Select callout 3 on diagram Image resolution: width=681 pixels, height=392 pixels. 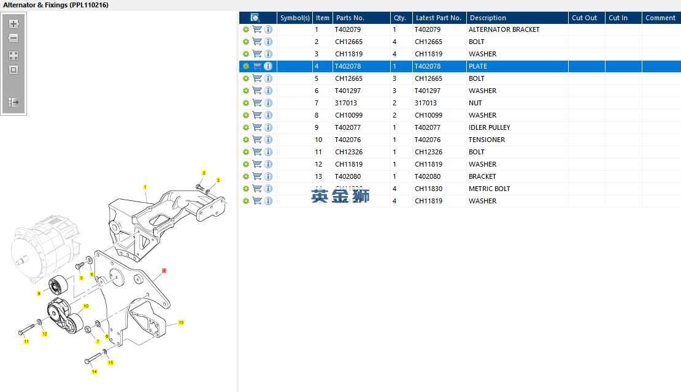coord(218,181)
